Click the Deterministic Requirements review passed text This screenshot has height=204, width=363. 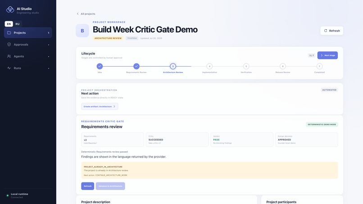point(104,152)
